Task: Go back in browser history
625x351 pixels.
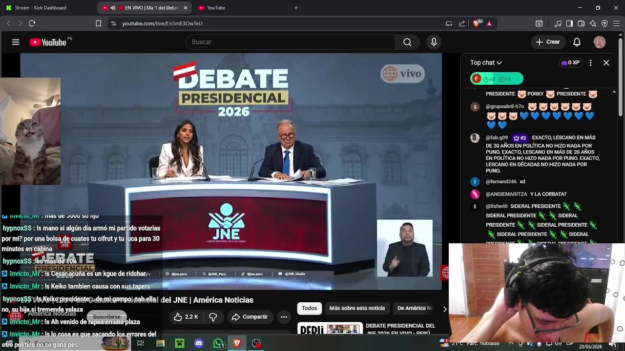Action: 8,23
